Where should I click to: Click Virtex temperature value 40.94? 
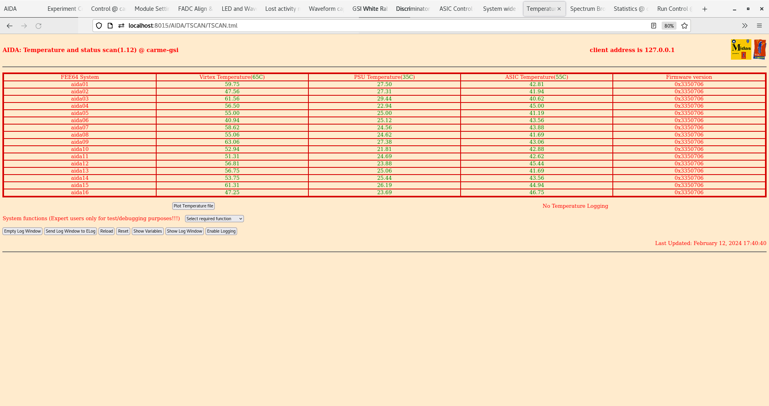click(232, 120)
